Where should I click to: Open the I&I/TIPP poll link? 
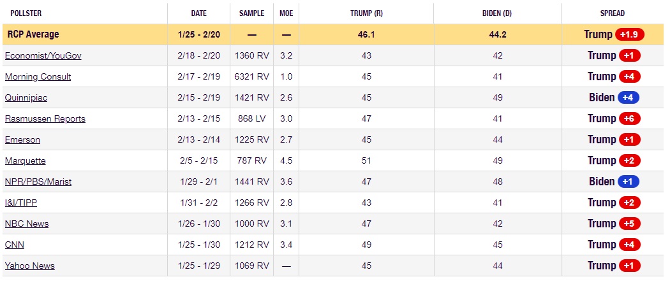coord(21,202)
